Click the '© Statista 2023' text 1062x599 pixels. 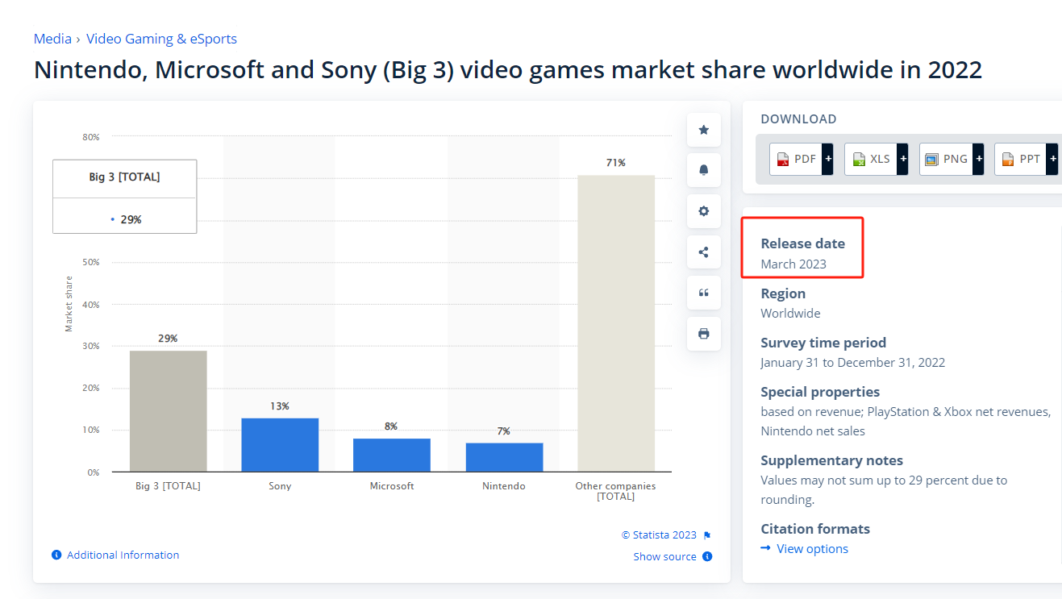[659, 535]
